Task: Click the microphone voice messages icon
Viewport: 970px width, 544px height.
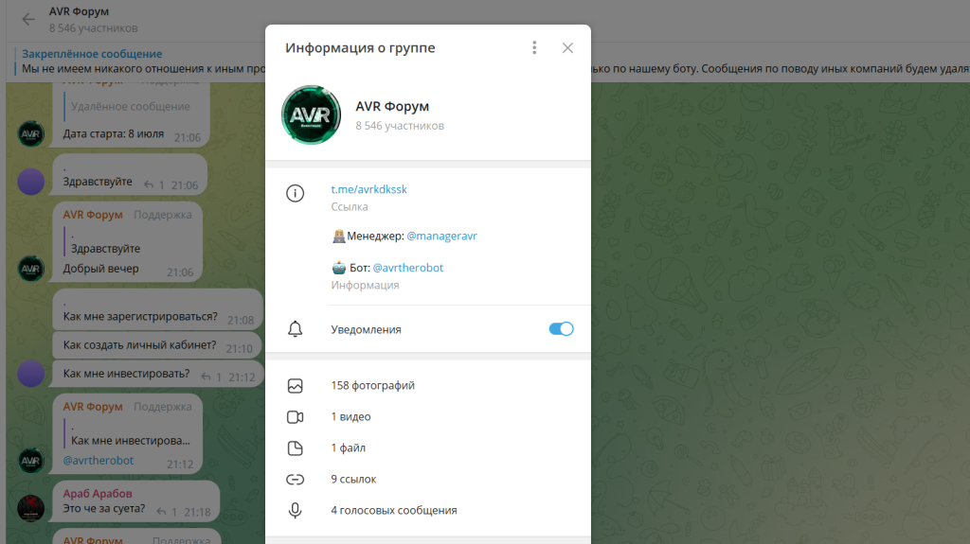Action: (296, 511)
